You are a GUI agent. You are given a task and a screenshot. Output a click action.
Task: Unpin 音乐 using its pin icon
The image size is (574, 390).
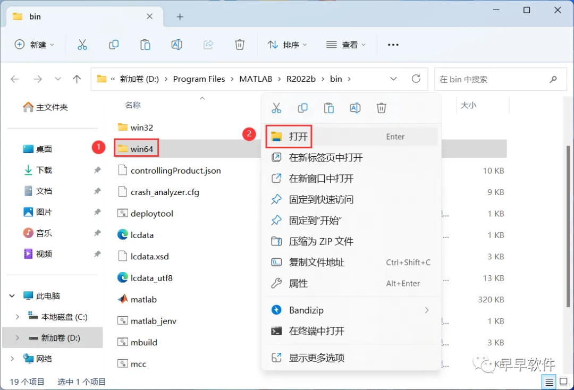[x=97, y=233]
